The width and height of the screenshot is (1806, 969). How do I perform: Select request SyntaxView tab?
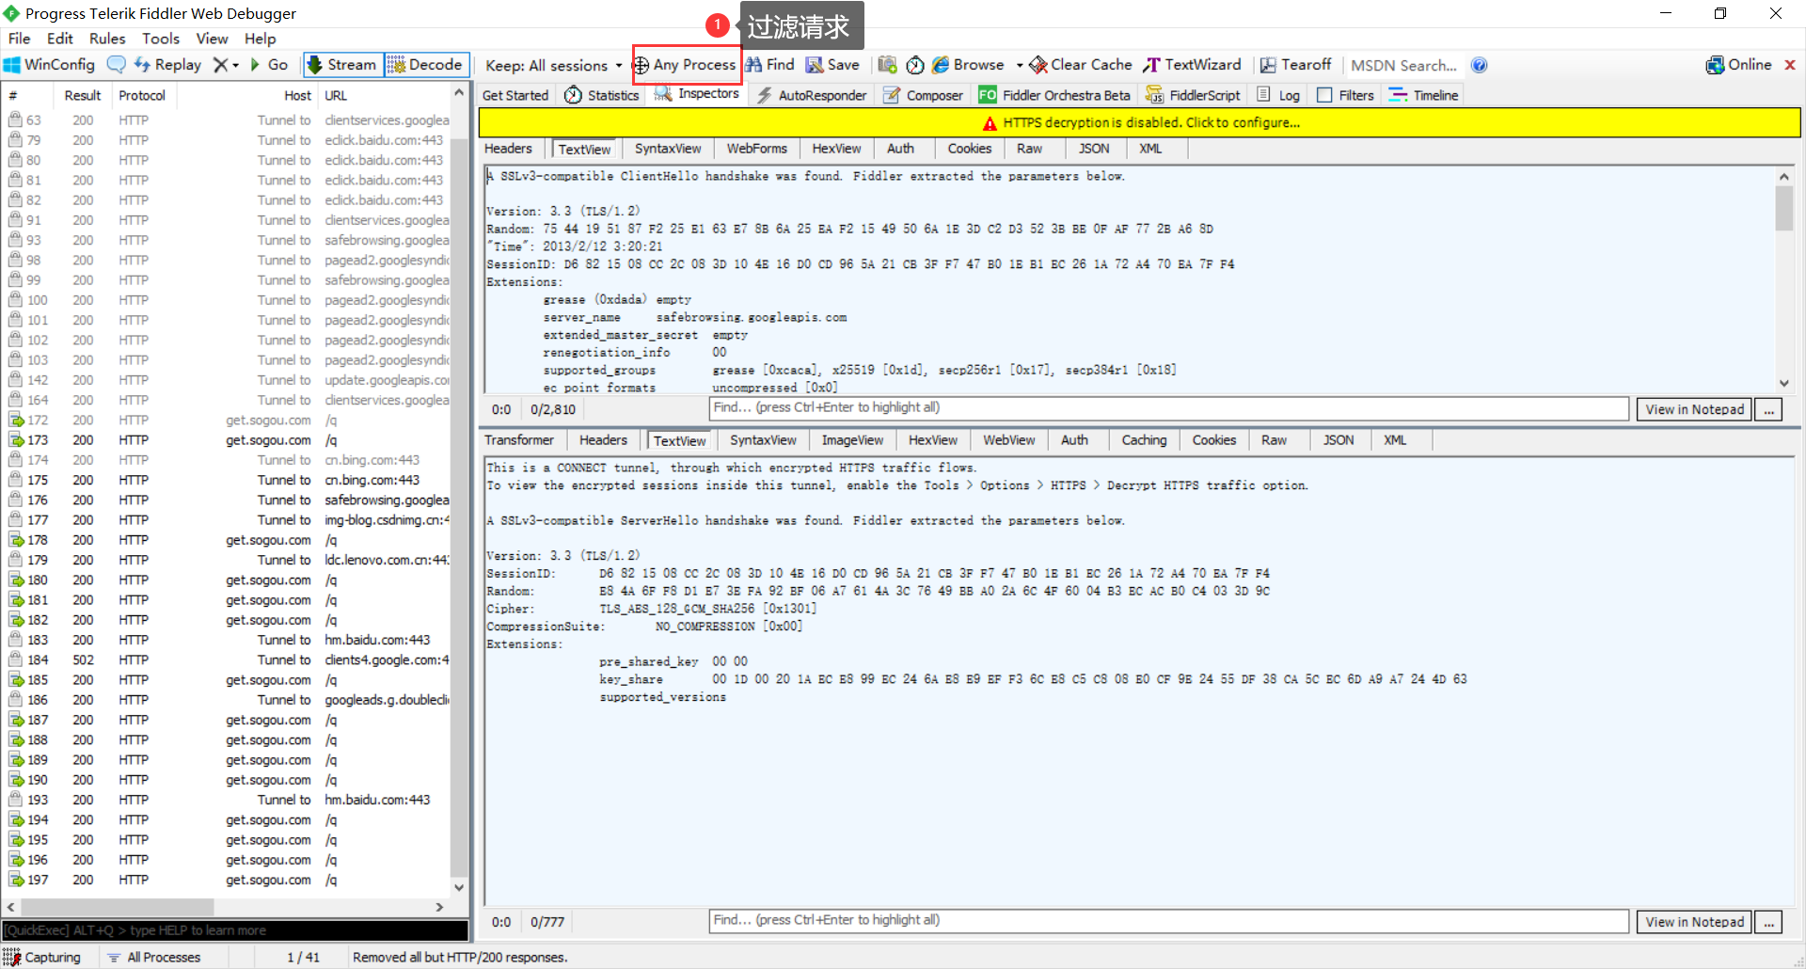tap(668, 149)
